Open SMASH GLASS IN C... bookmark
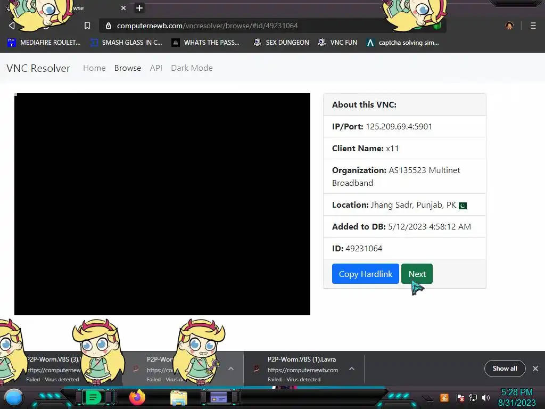 point(127,43)
